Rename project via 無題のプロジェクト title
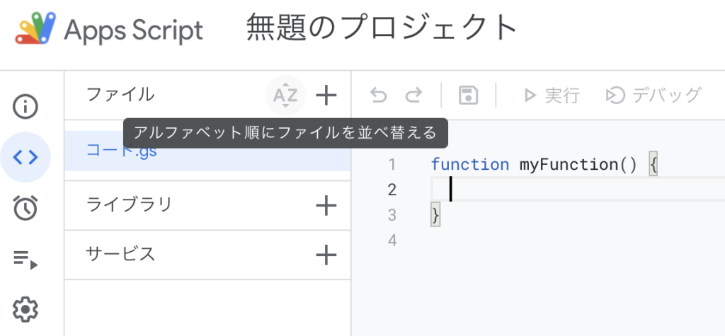This screenshot has height=336, width=725. pyautogui.click(x=382, y=28)
